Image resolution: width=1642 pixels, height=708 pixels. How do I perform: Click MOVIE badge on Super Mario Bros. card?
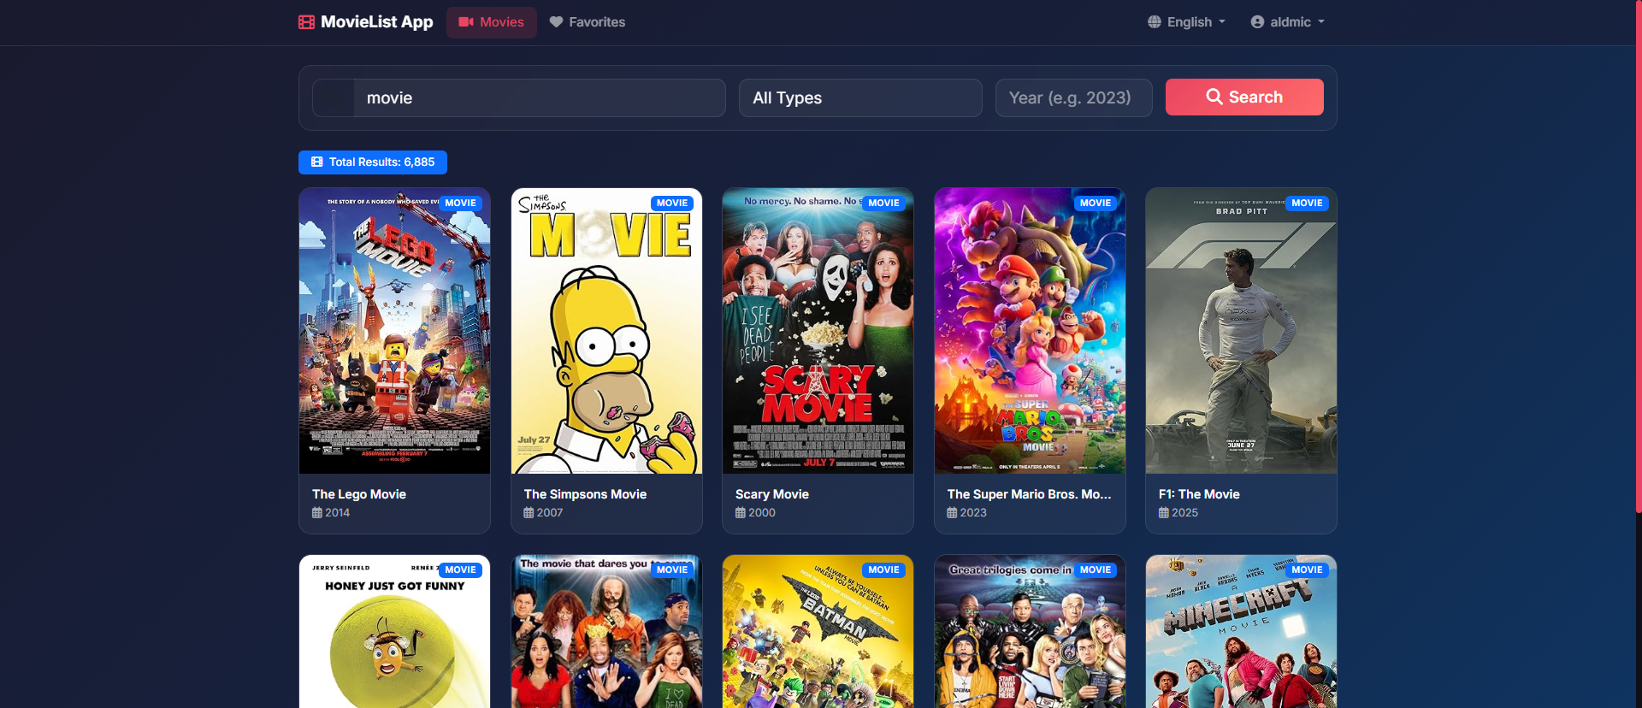pyautogui.click(x=1096, y=204)
